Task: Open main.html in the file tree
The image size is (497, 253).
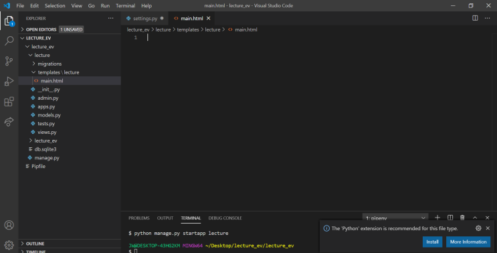Action: [x=70, y=81]
